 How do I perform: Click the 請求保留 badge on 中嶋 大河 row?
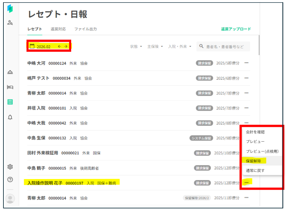tap(204, 63)
